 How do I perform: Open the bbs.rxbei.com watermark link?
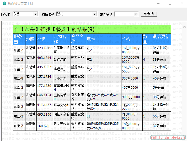point(168,138)
